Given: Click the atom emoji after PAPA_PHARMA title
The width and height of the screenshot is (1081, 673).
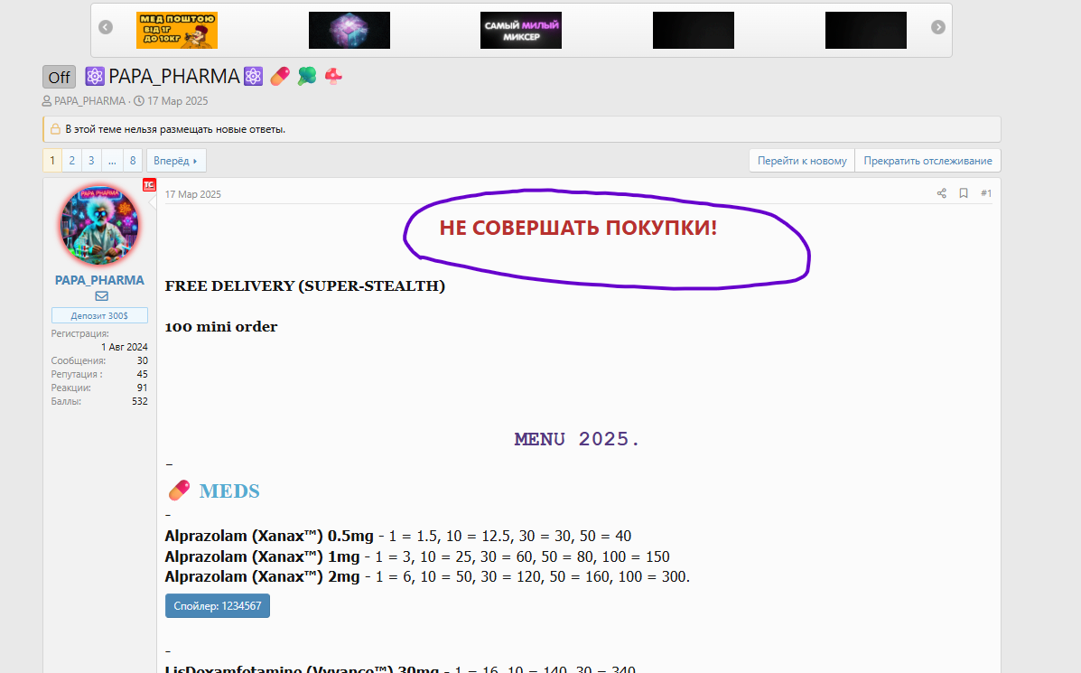Looking at the screenshot, I should coord(253,76).
